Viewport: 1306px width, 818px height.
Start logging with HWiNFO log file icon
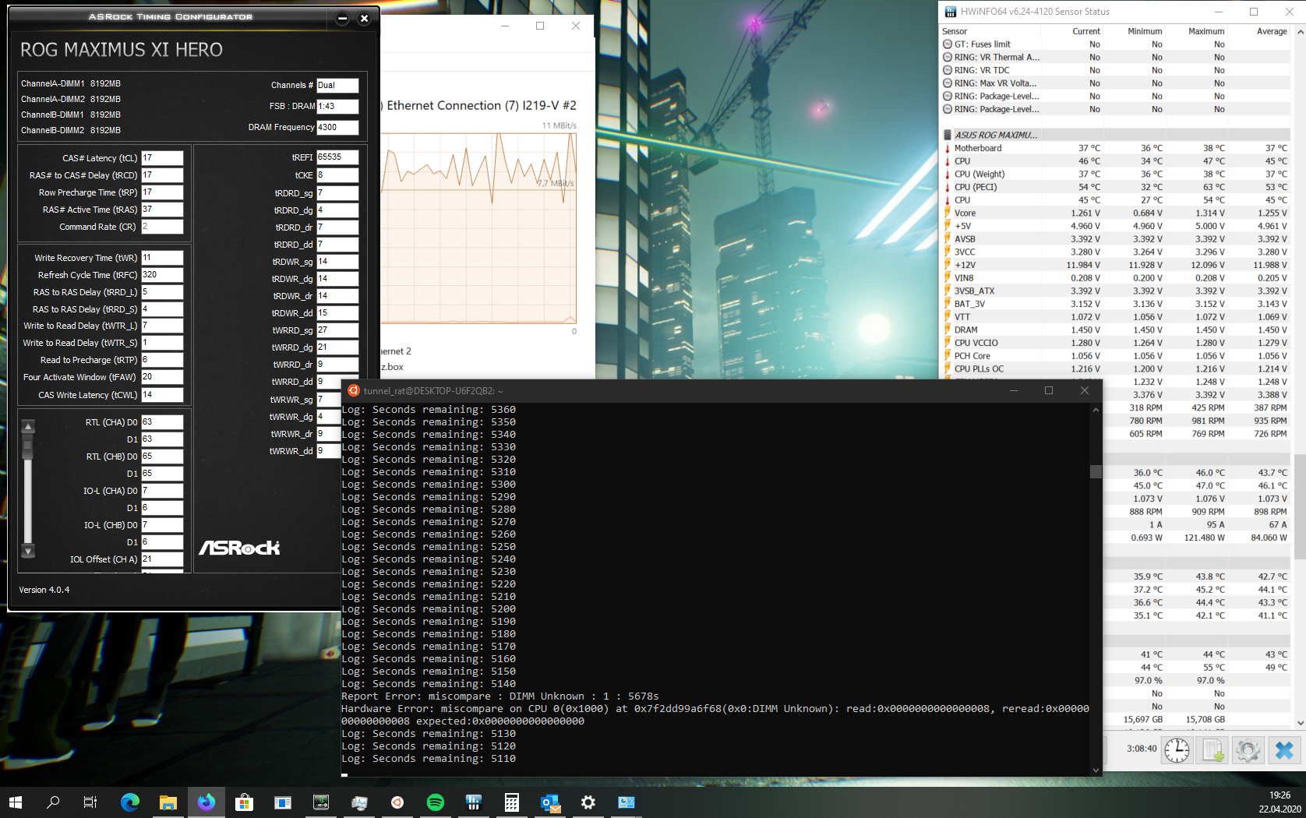coord(1212,750)
